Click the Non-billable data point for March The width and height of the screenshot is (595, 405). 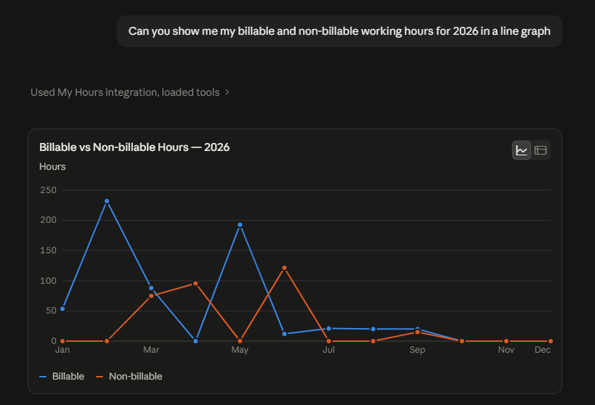coord(151,296)
